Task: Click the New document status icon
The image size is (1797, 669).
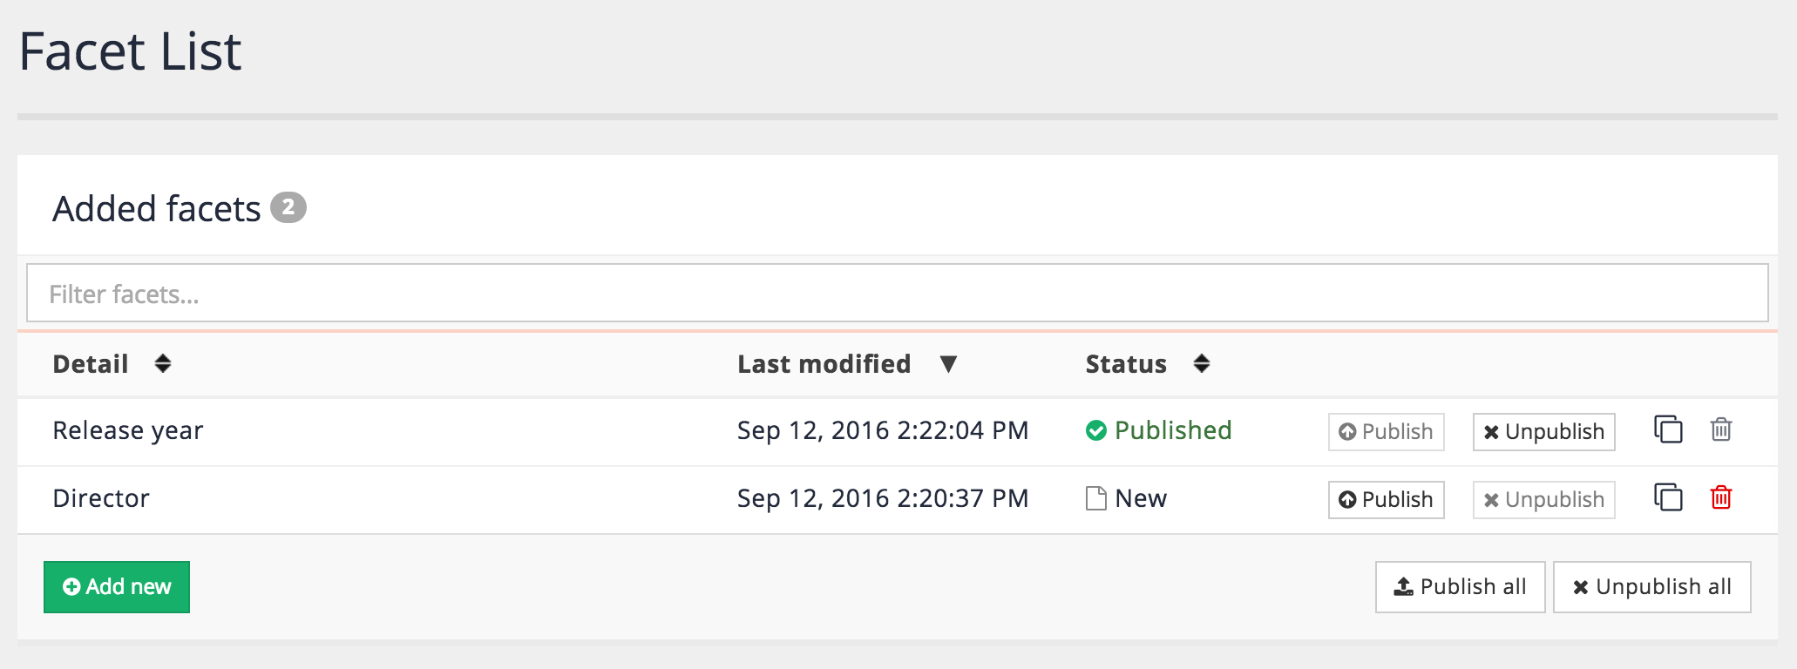Action: pos(1096,498)
